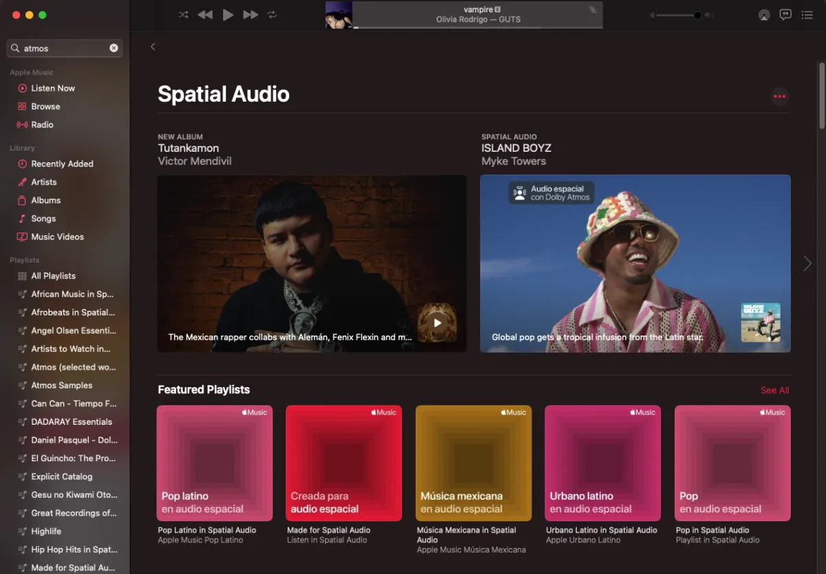Open the Up Next queue

coord(807,14)
